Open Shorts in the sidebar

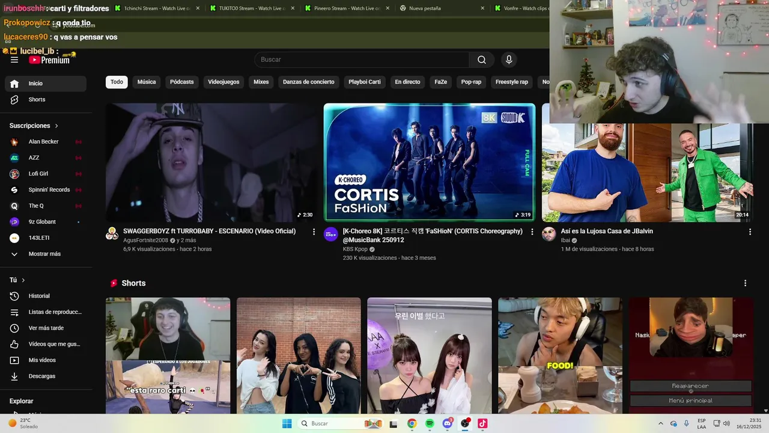(46, 99)
